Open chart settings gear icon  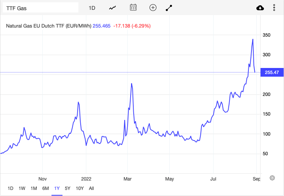272,178
